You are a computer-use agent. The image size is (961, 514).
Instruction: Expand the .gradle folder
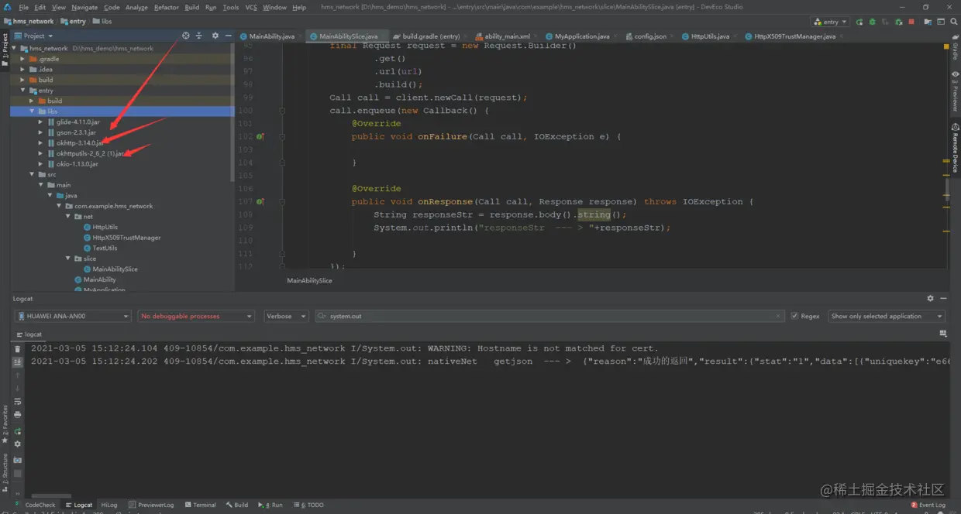pyautogui.click(x=22, y=59)
